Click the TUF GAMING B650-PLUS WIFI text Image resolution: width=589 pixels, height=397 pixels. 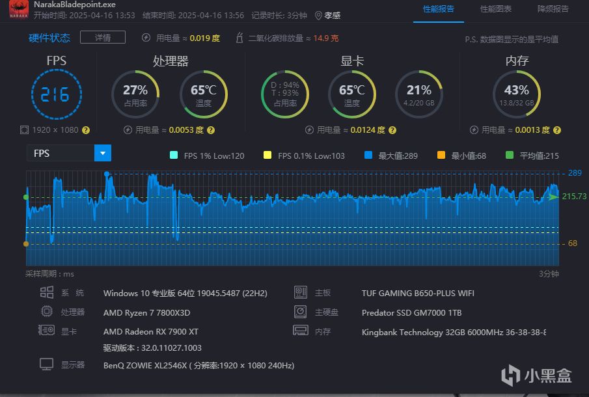point(418,294)
